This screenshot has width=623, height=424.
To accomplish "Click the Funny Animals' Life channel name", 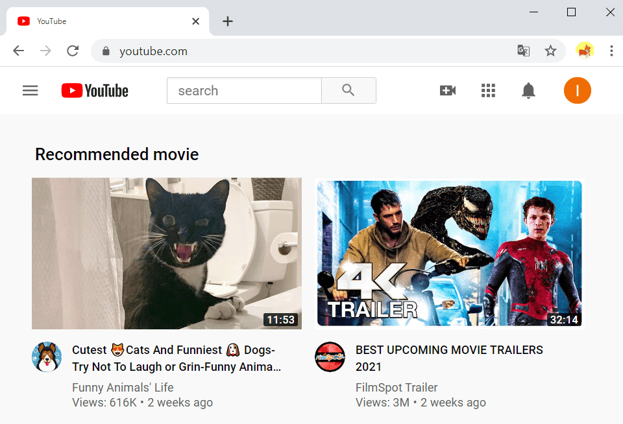I will [x=123, y=387].
